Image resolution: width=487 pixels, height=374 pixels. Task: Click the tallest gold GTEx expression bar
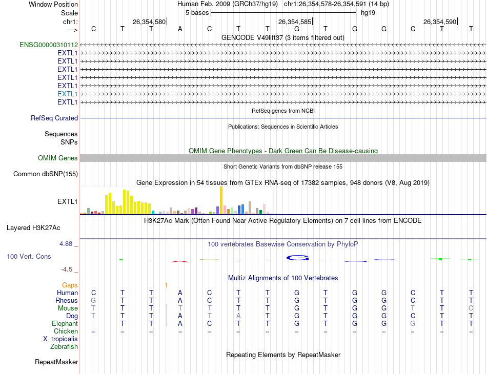tap(221, 200)
